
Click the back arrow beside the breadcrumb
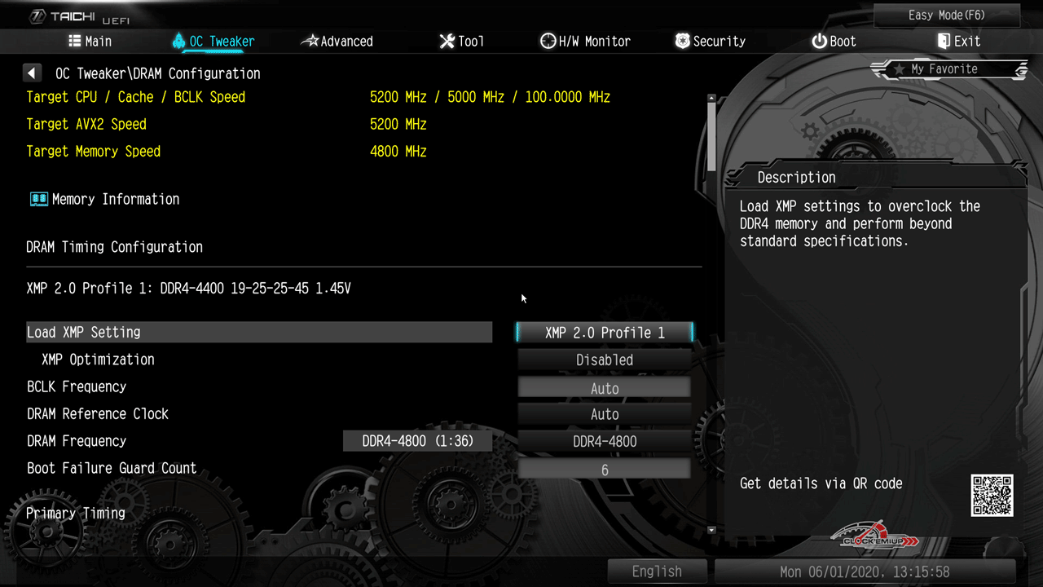[32, 73]
